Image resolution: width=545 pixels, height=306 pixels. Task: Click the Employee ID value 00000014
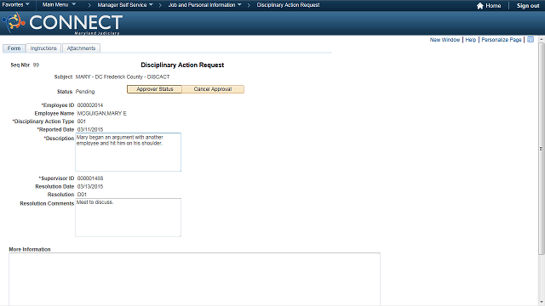pos(90,105)
